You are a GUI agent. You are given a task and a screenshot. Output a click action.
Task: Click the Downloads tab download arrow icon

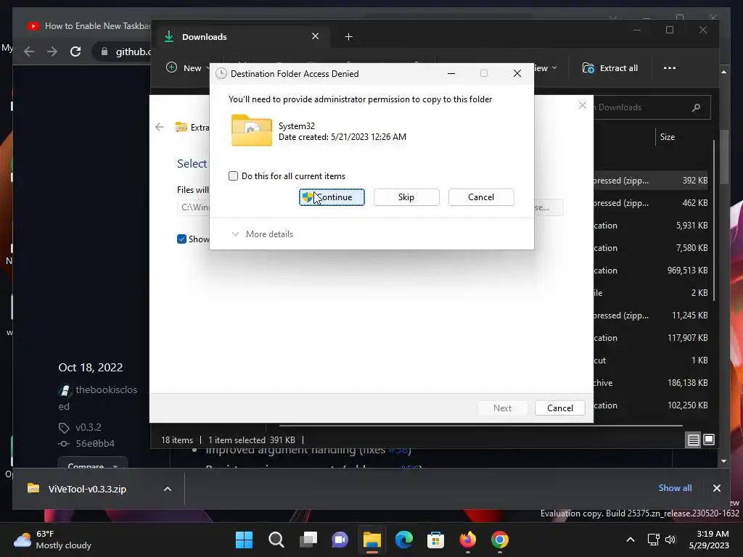[x=168, y=36]
